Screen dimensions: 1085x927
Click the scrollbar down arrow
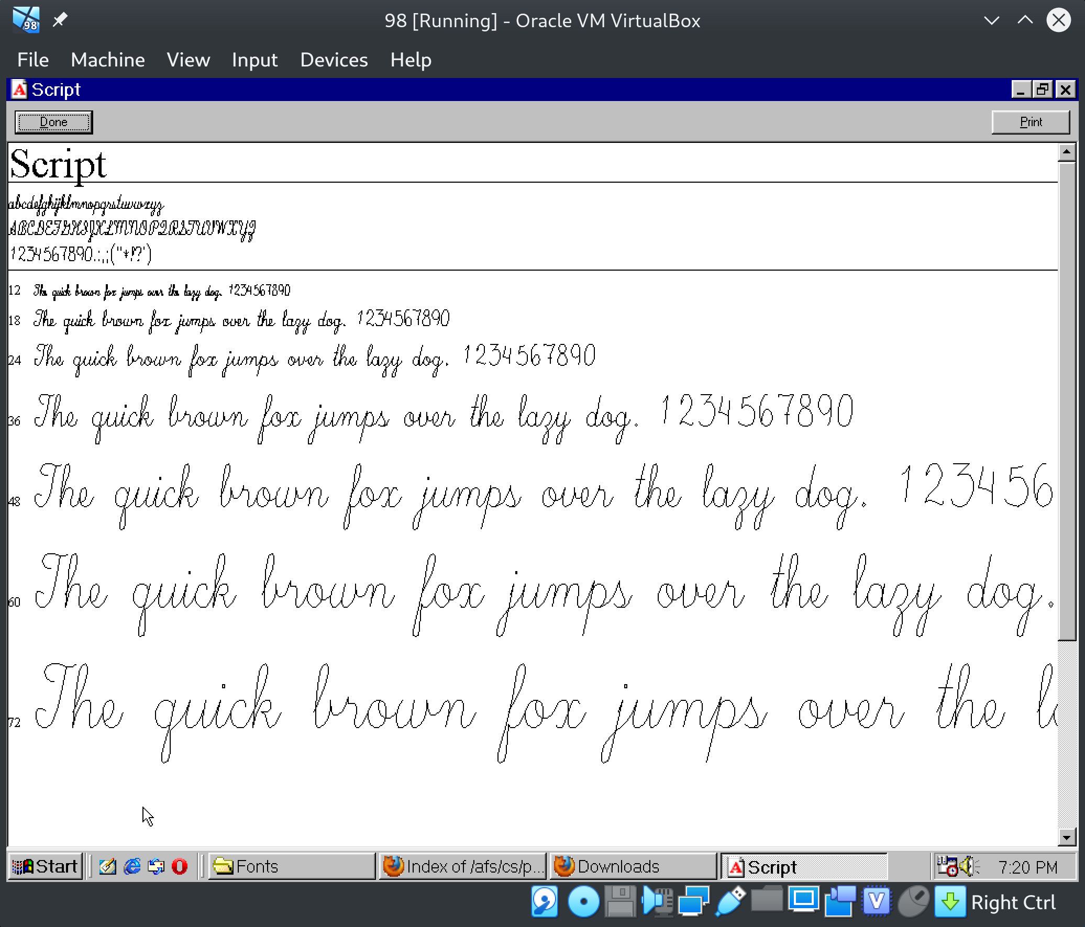tap(1066, 837)
